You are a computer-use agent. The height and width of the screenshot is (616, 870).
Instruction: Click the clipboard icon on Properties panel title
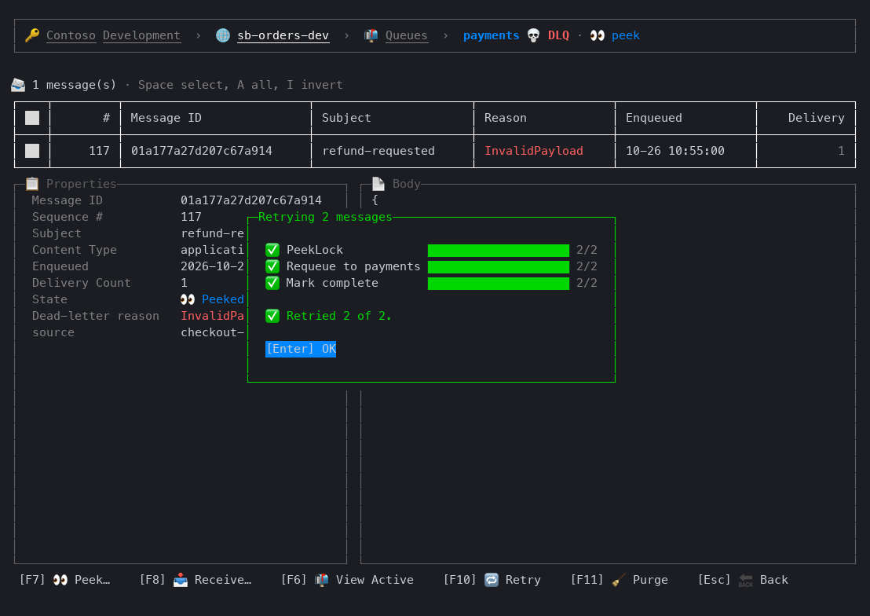(32, 184)
